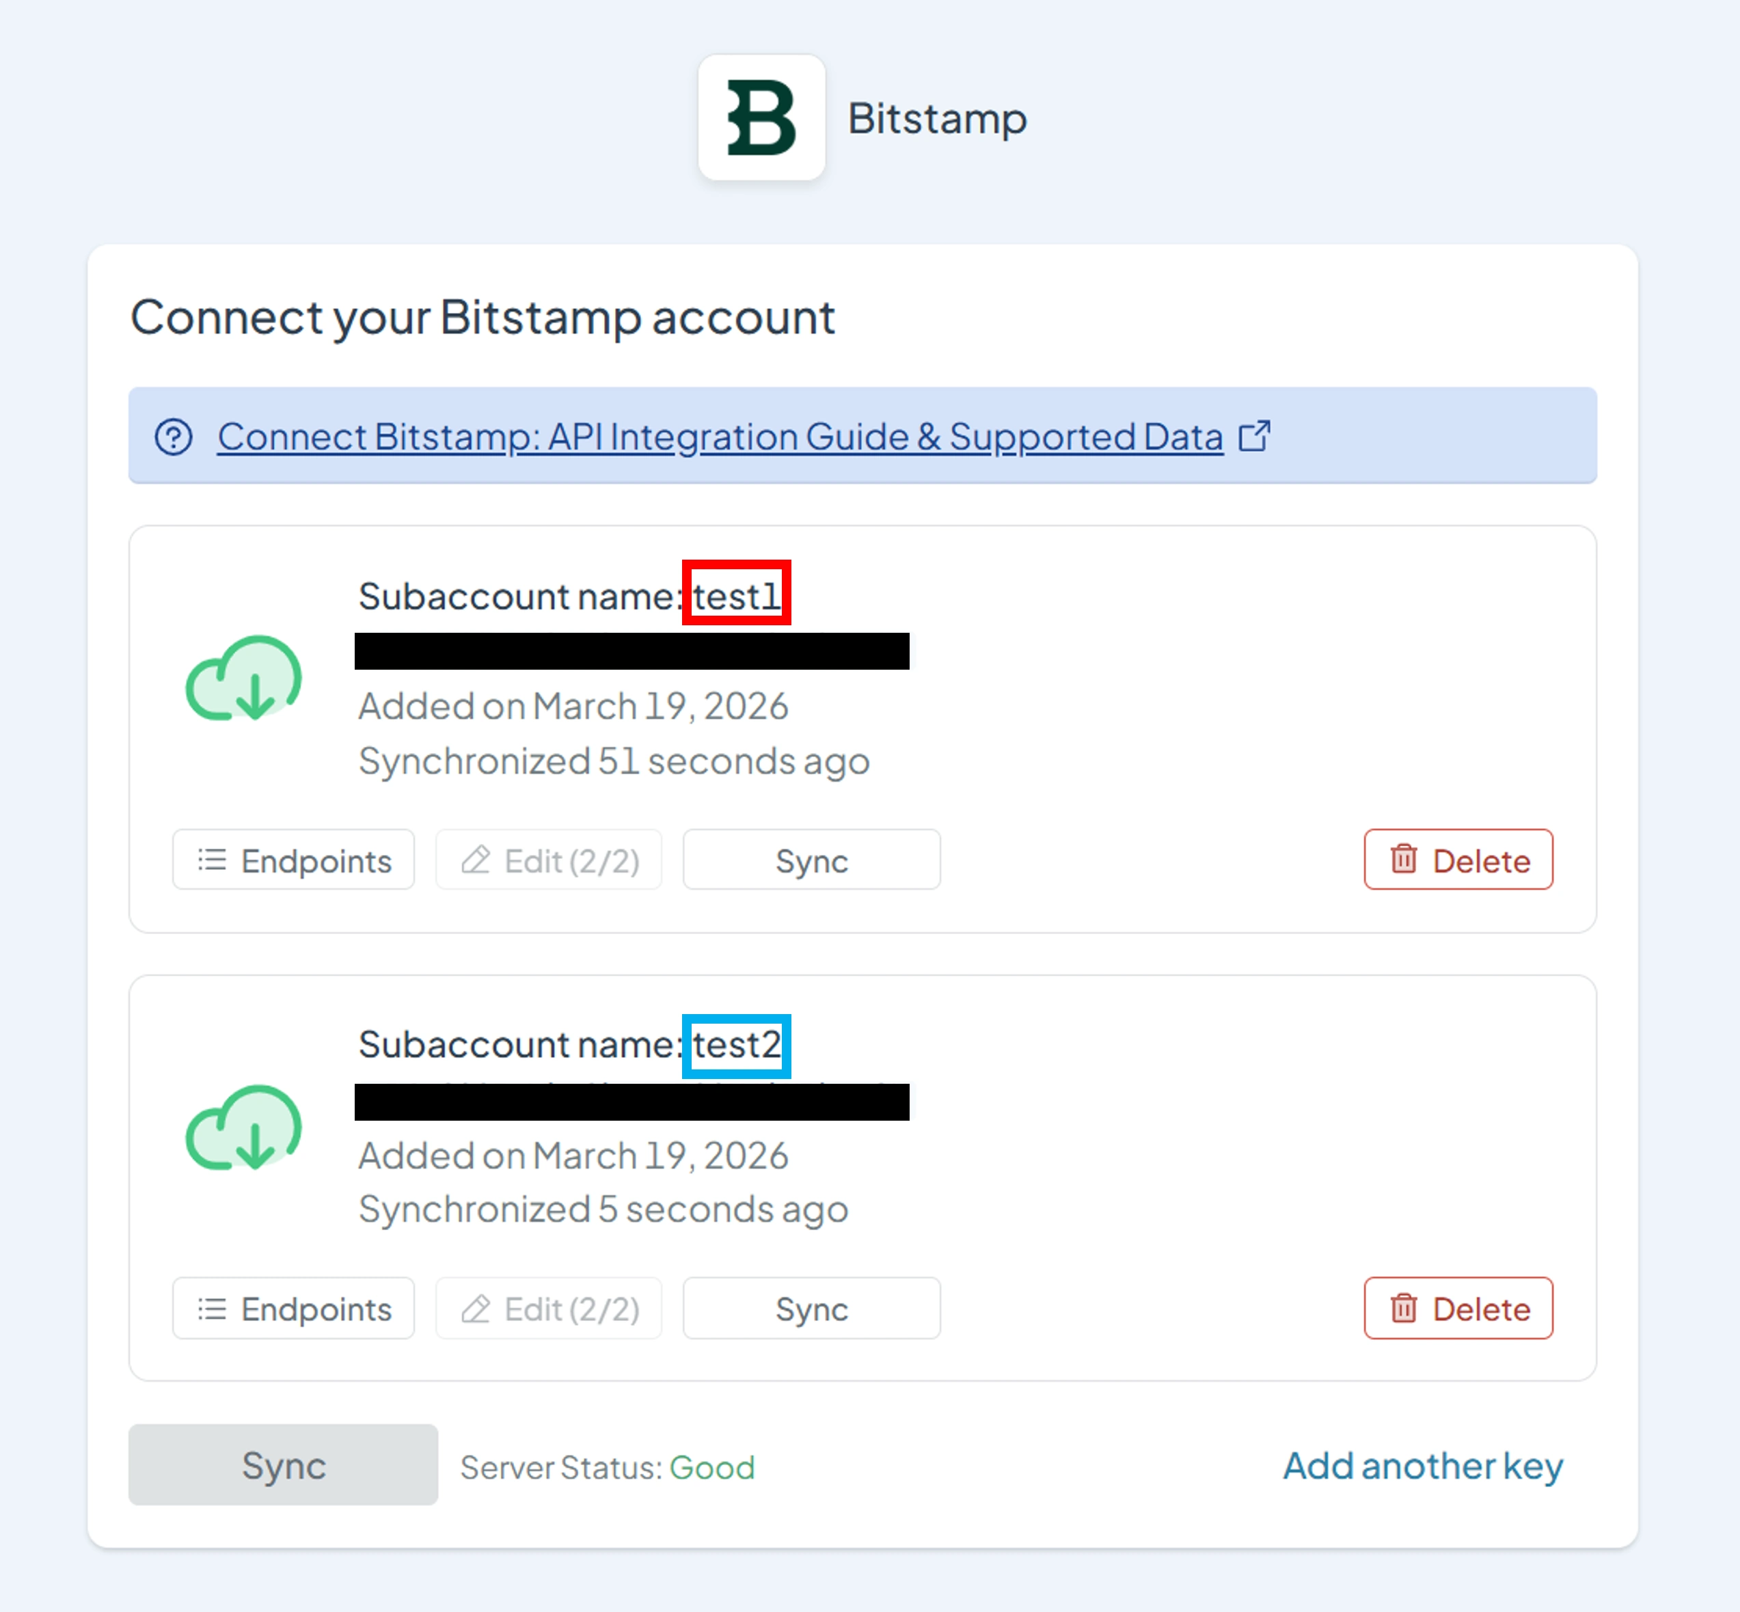Open Endpoints for subaccount test1
Viewport: 1740px width, 1612px height.
click(294, 860)
